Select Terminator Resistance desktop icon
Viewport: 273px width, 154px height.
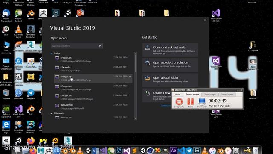pyautogui.click(x=31, y=32)
